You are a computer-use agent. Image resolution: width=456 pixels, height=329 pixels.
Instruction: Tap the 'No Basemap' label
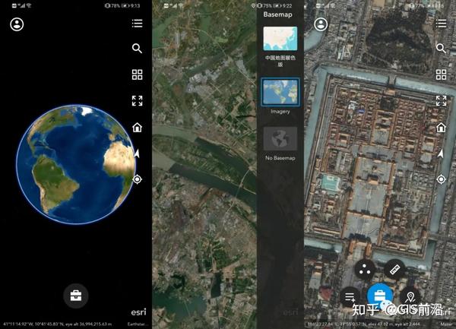280,158
